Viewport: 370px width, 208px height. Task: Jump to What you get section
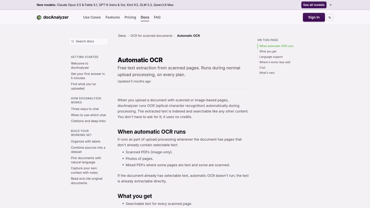coord(268,51)
